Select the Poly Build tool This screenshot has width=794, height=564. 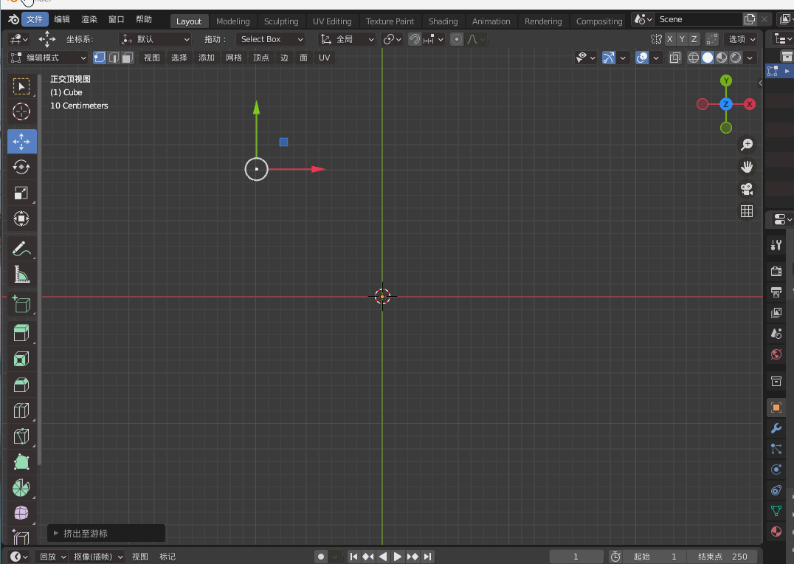point(21,463)
